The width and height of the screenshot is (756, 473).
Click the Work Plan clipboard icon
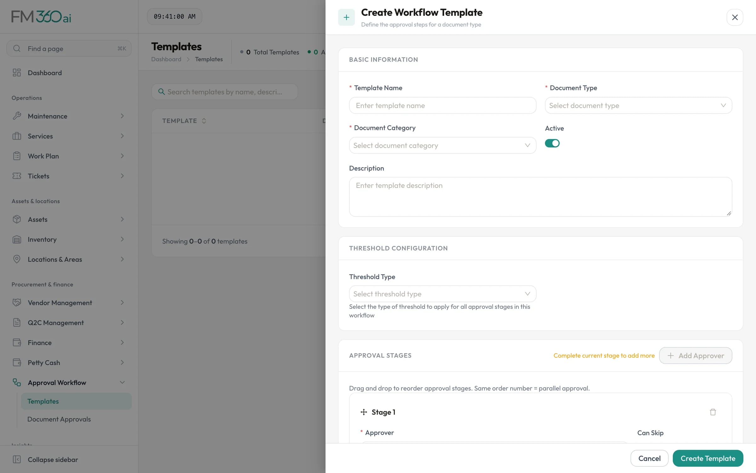pos(17,156)
